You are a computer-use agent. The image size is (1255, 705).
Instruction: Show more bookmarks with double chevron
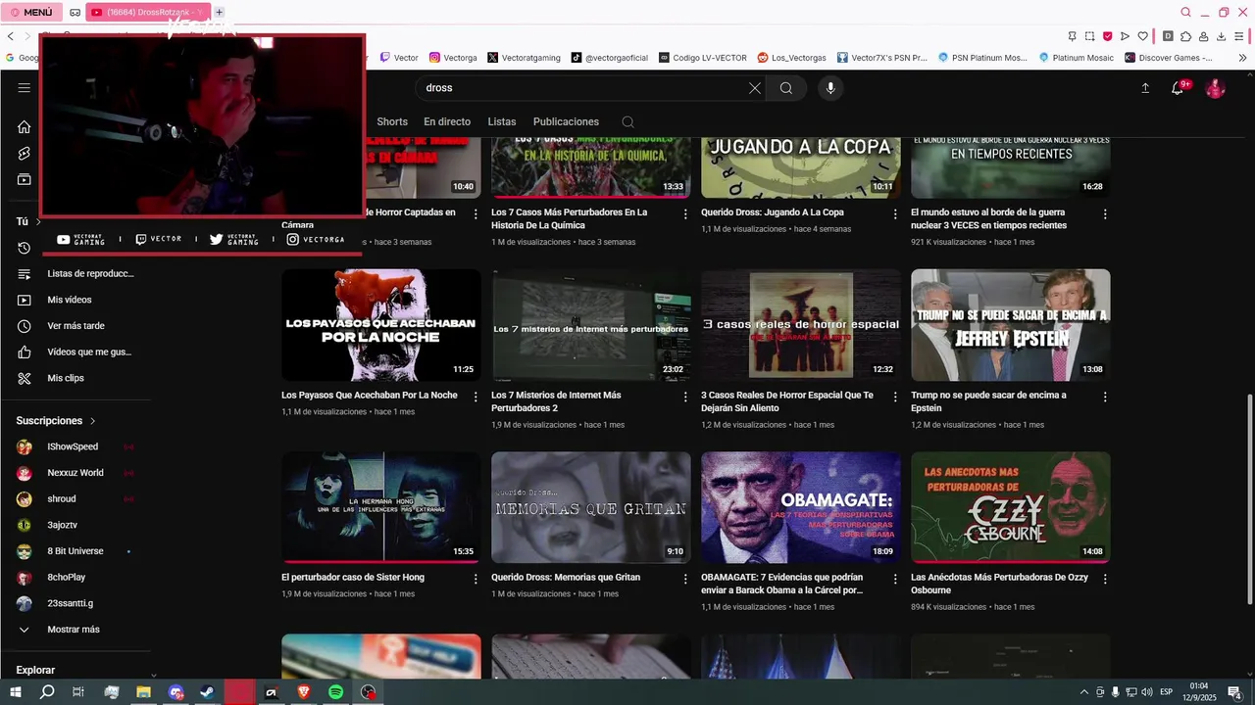[1242, 58]
